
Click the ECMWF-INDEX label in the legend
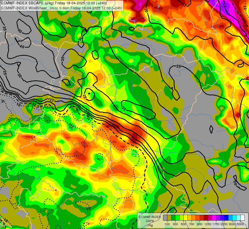click(x=150, y=217)
